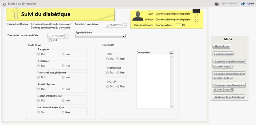Expand the Type de diabète dropdown
256x125 pixels.
(124, 36)
